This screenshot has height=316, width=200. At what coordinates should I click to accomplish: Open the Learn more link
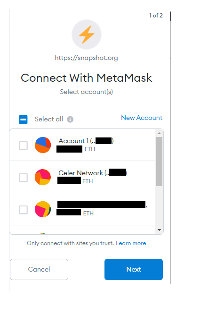click(x=131, y=243)
